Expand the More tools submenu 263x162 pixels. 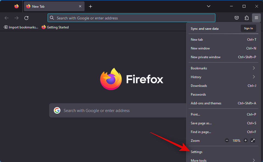click(x=223, y=160)
